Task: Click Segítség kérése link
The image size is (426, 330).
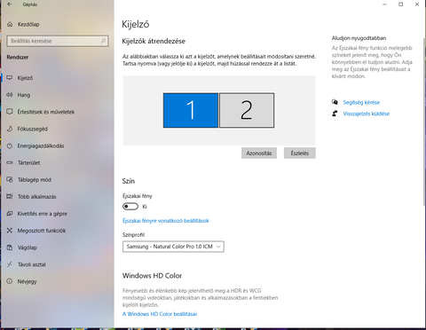Action: click(x=361, y=102)
